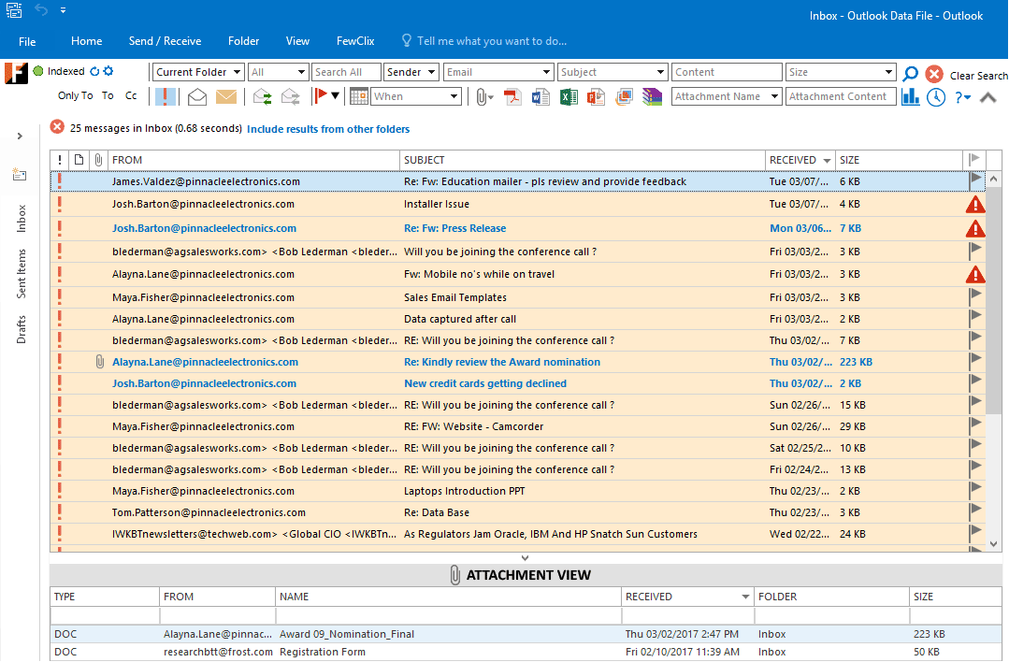Open the Email address combo box
Viewport: 1009px width, 662px height.
498,72
